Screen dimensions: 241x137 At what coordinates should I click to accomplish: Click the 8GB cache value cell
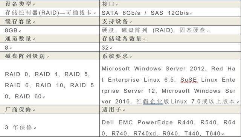coord(50,30)
